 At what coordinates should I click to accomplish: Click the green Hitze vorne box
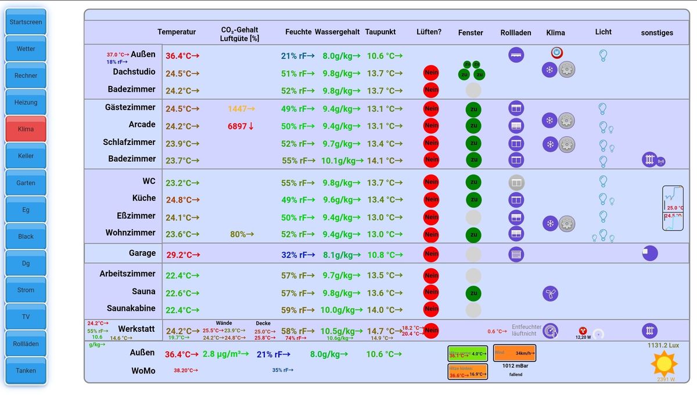(x=468, y=353)
